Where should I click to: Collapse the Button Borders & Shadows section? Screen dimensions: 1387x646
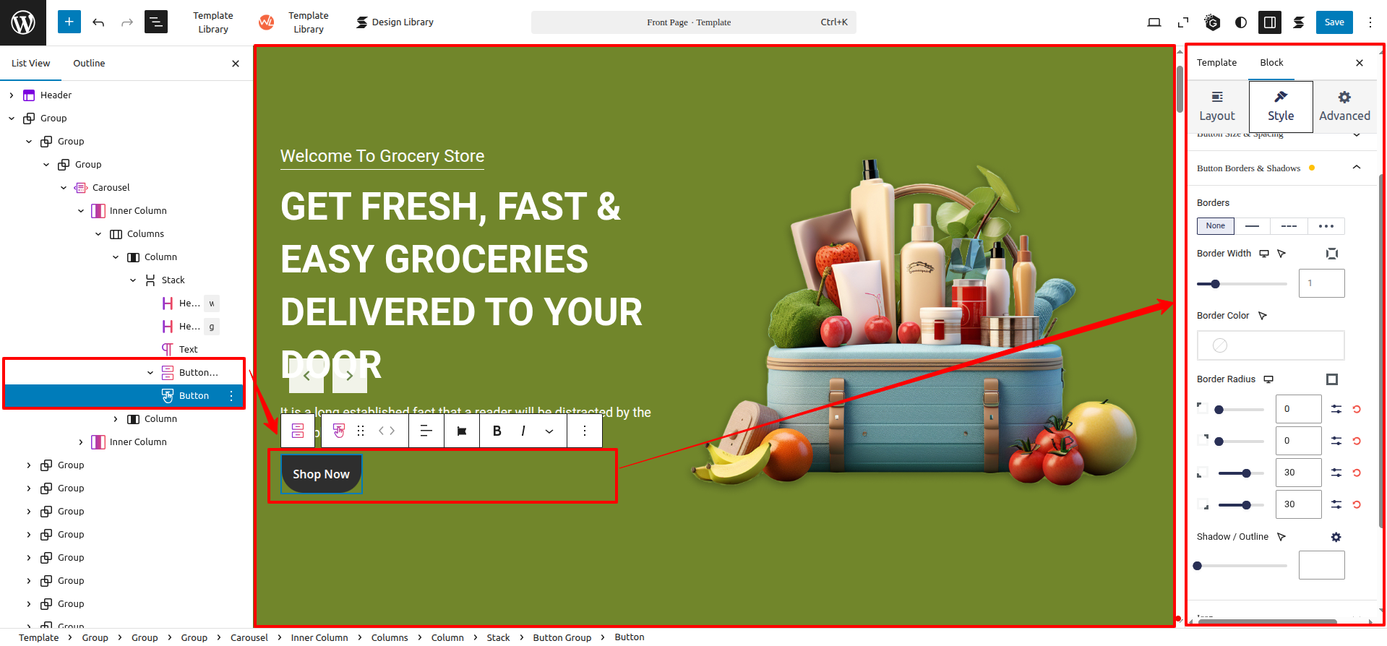1356,168
